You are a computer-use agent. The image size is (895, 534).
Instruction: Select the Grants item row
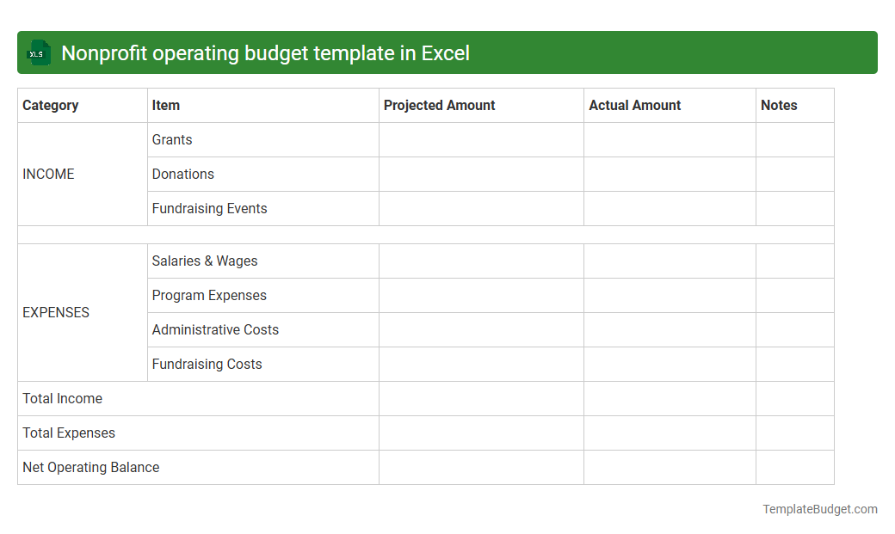tap(171, 139)
